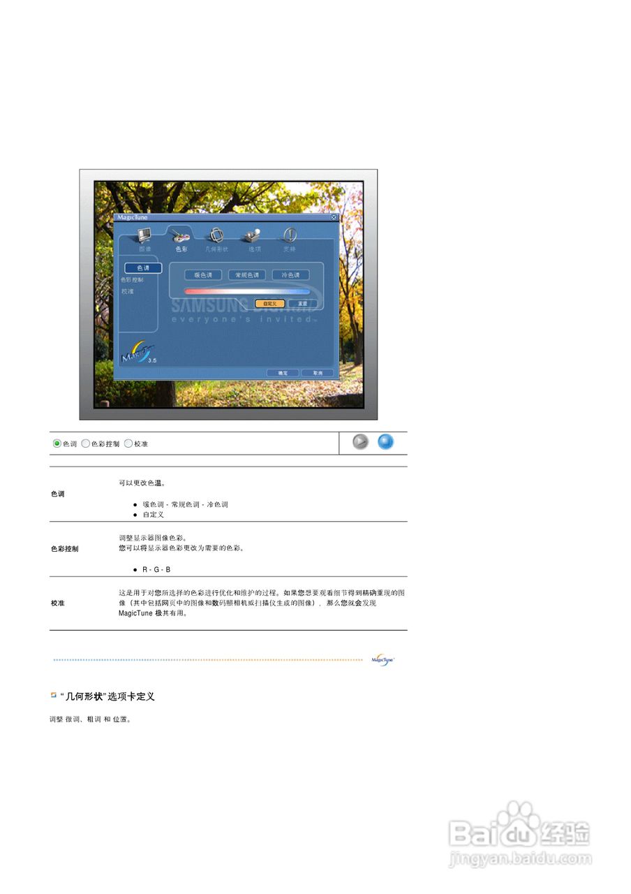Click the 自定义 custom button
This screenshot has height=894, width=631.
269,303
